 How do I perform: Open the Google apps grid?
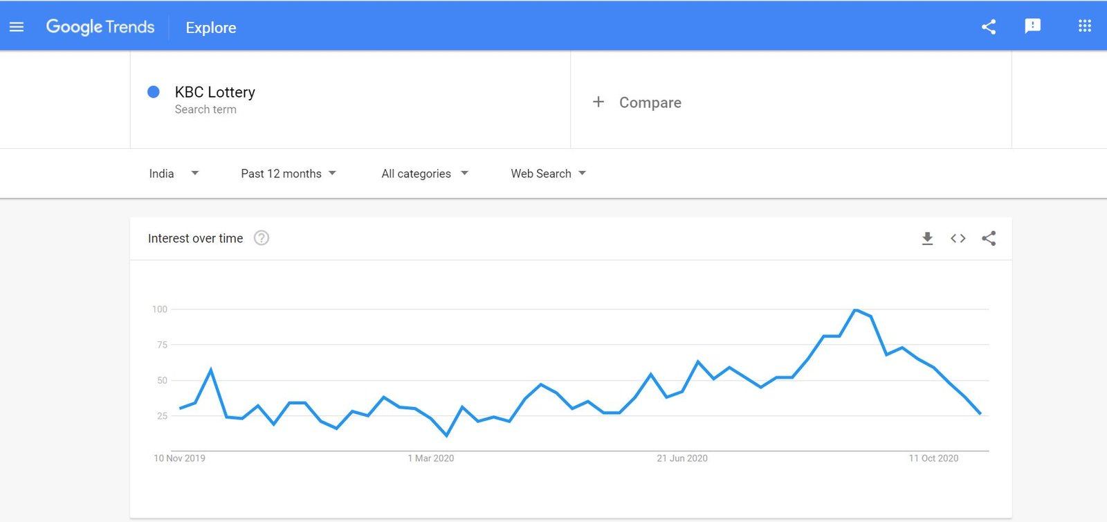(x=1084, y=26)
